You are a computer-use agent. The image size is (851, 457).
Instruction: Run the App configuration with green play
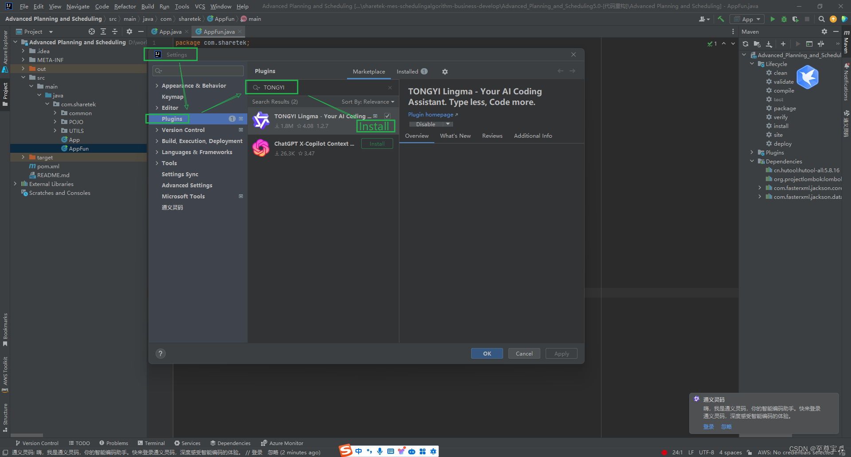click(x=773, y=19)
